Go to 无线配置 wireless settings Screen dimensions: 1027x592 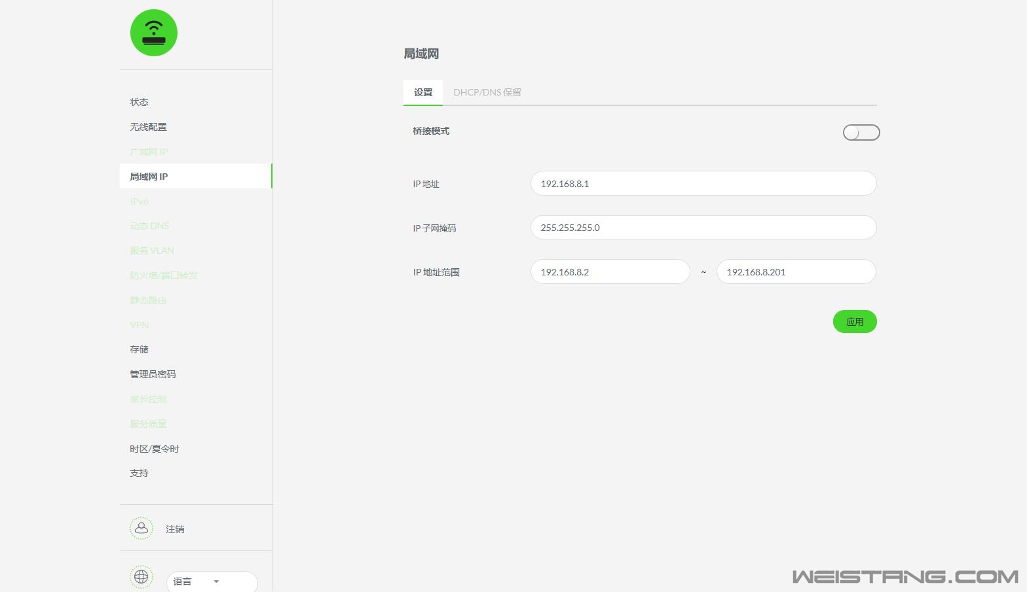(x=148, y=127)
